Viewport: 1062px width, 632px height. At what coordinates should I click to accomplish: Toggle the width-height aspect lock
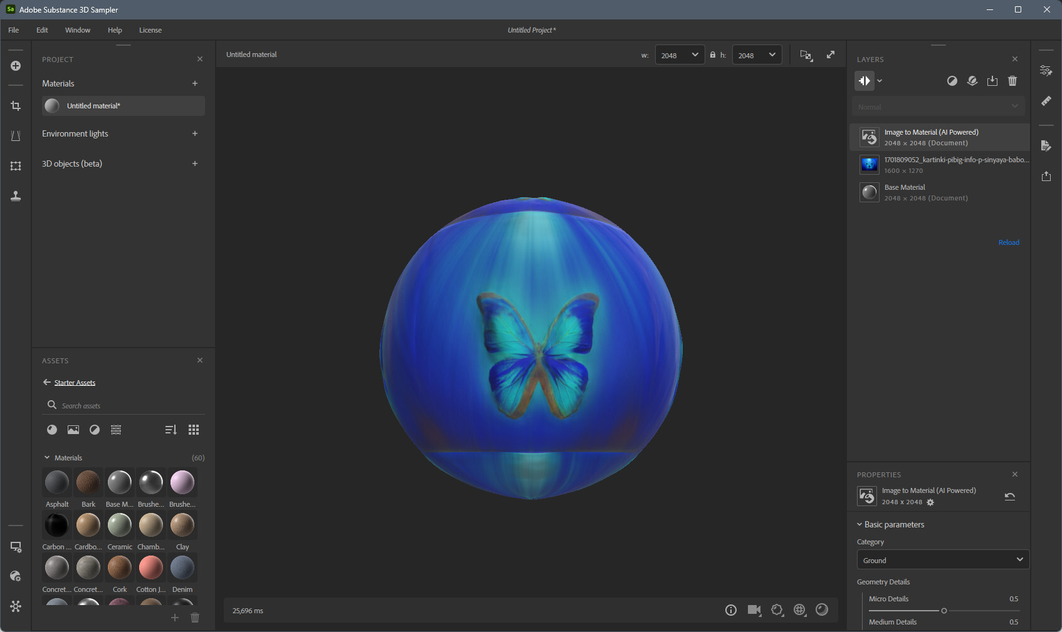click(713, 55)
